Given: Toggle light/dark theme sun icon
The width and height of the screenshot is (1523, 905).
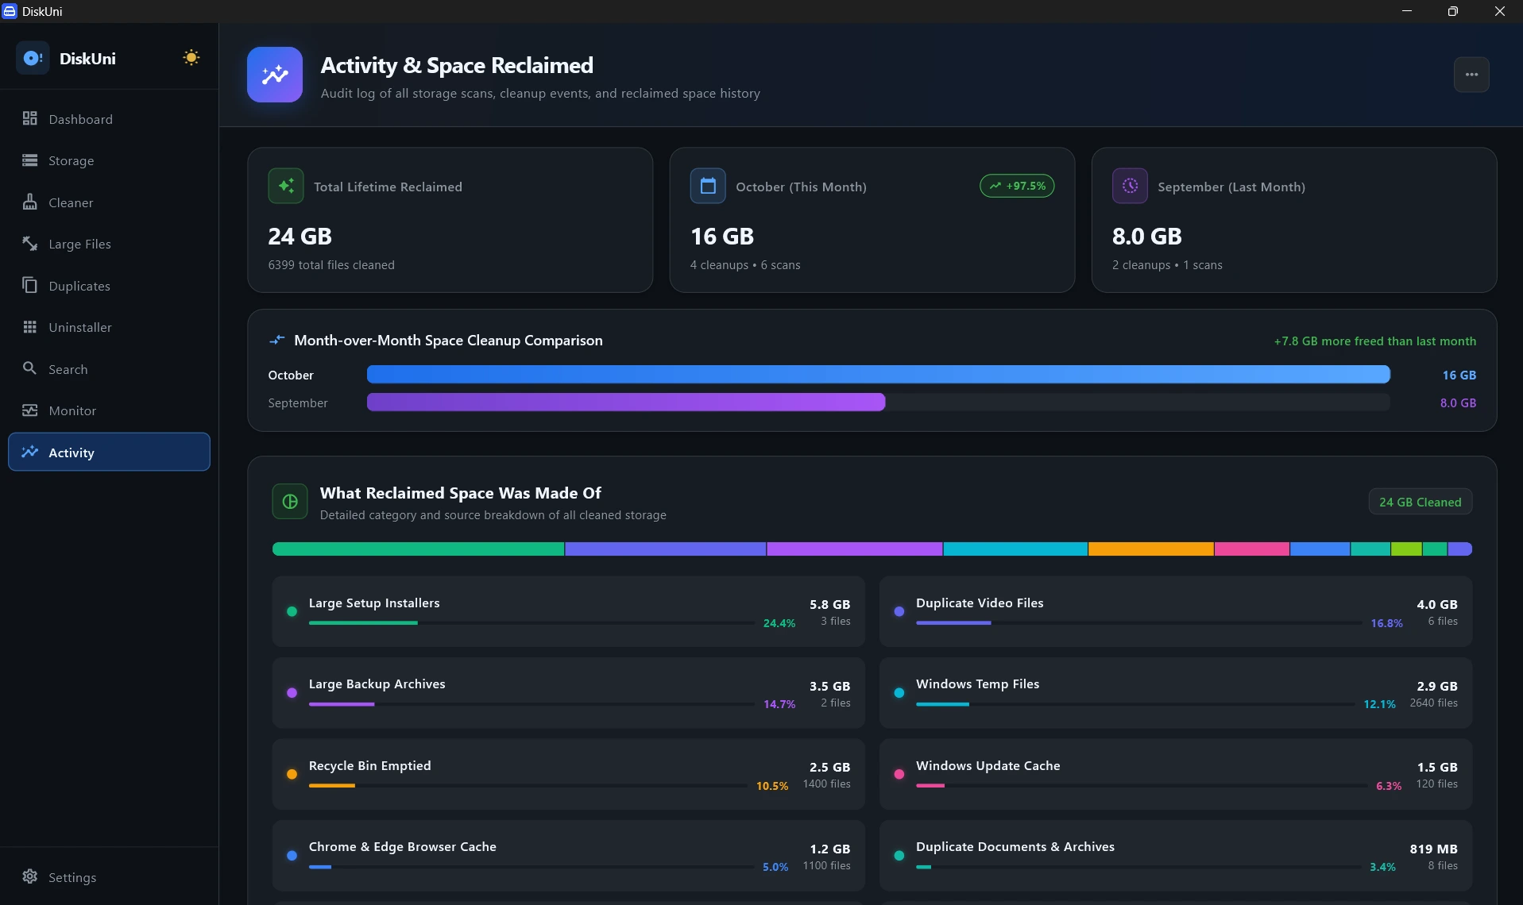Looking at the screenshot, I should (191, 58).
